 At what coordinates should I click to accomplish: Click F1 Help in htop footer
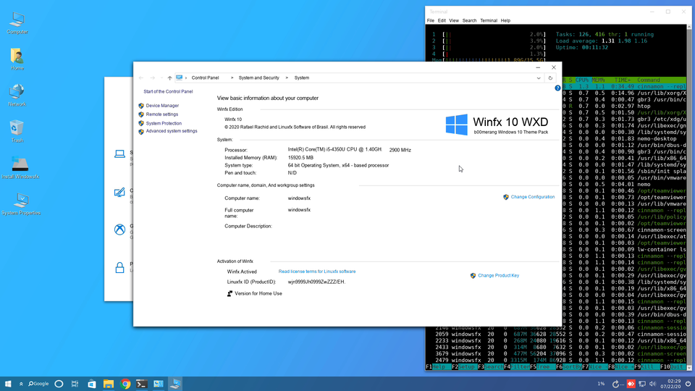[439, 367]
